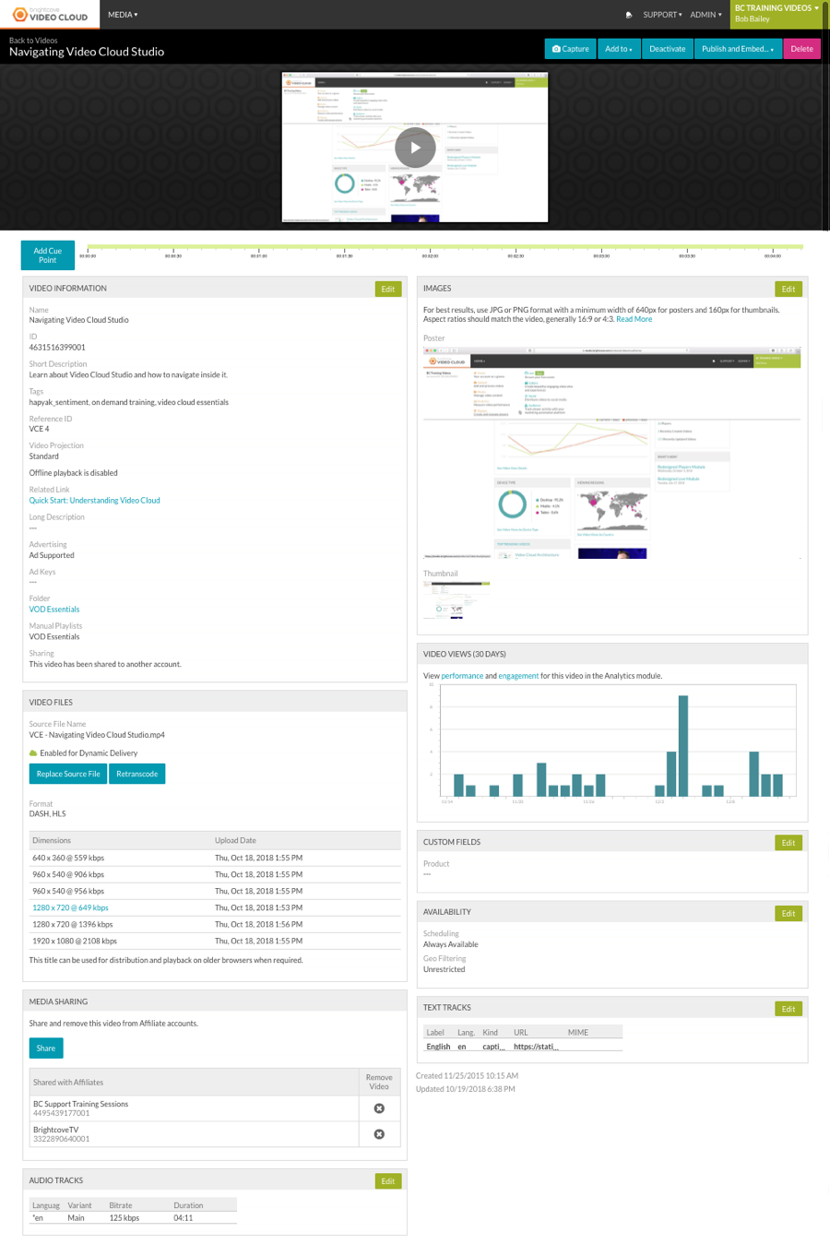Open Quick Start: Understanding Video Cloud link
This screenshot has width=830, height=1244.
(94, 501)
